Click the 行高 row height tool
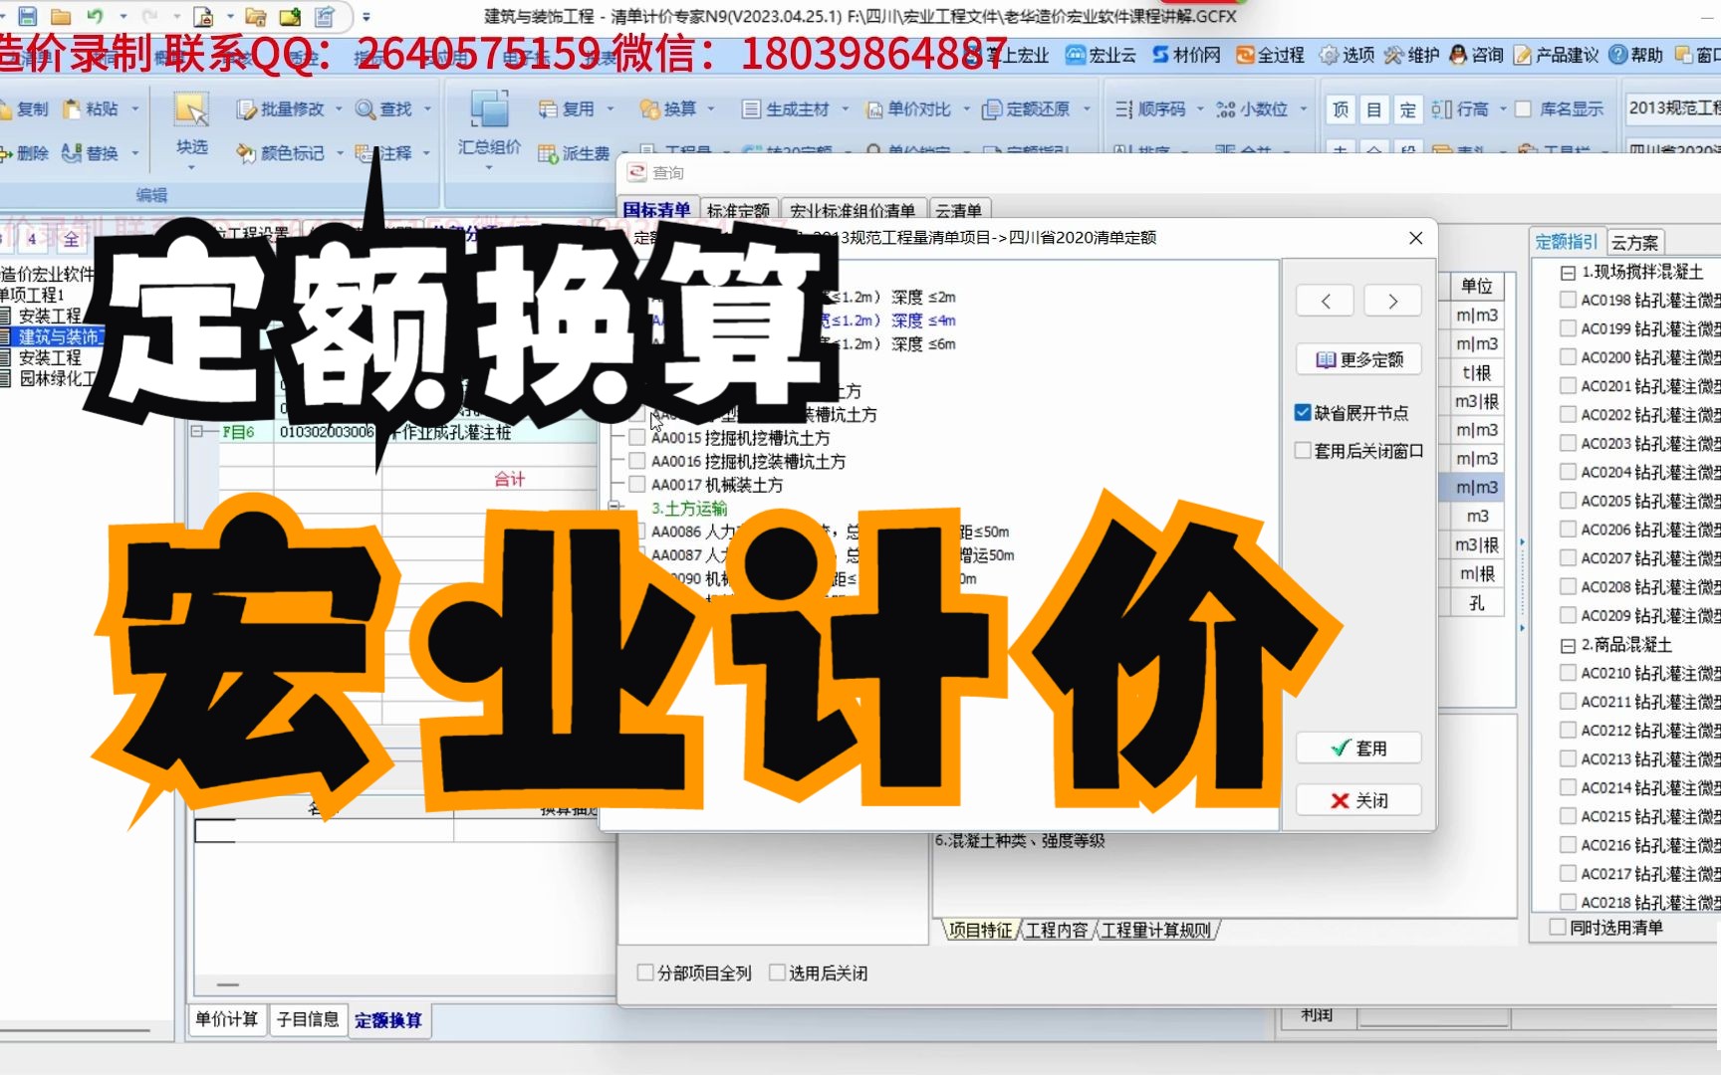1721x1075 pixels. (x=1461, y=108)
